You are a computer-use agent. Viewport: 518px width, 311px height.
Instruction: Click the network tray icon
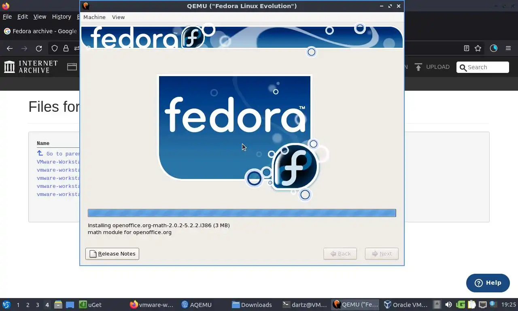[x=482, y=305]
